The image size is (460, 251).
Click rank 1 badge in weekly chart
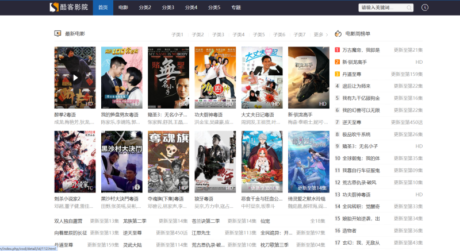(338, 50)
